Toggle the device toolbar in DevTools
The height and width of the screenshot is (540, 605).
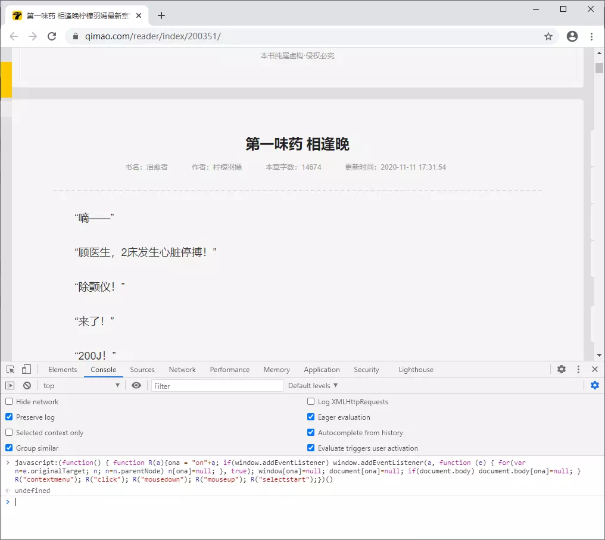pyautogui.click(x=26, y=370)
